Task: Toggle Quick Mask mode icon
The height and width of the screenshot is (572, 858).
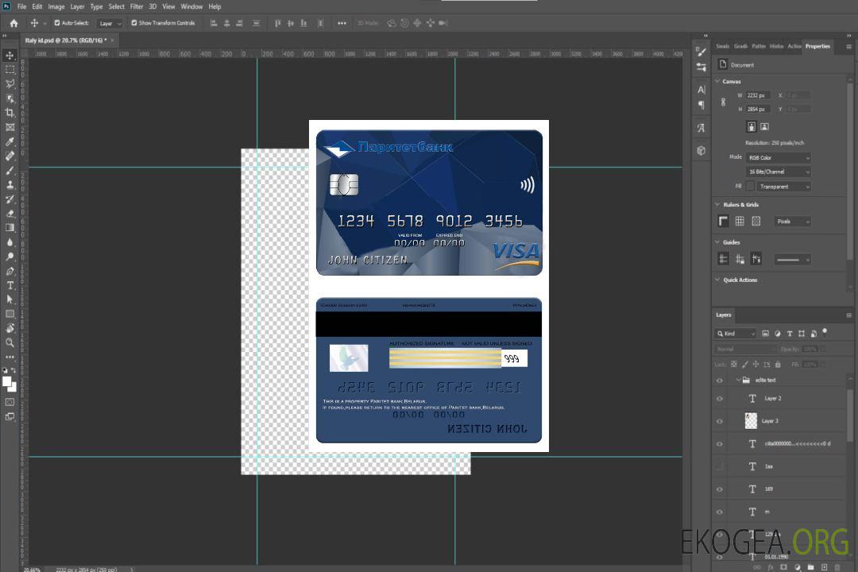Action: click(x=10, y=402)
